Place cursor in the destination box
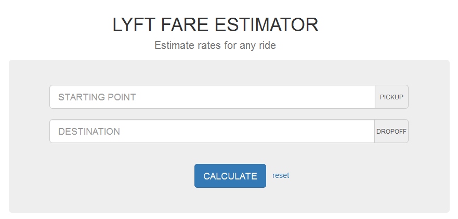This screenshot has height=219, width=458. click(x=212, y=131)
